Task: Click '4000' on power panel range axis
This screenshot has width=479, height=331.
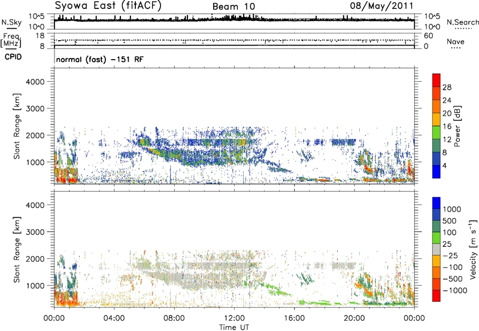Action: pyautogui.click(x=35, y=82)
